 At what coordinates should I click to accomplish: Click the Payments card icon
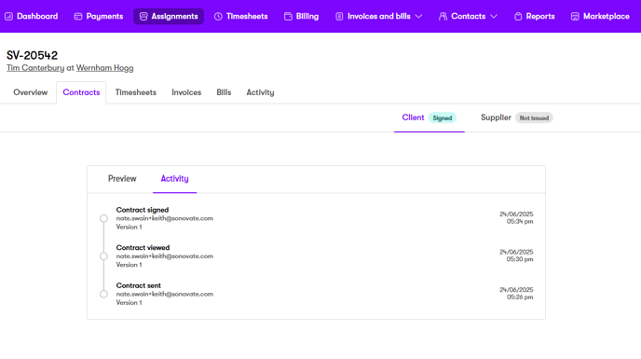tap(78, 17)
